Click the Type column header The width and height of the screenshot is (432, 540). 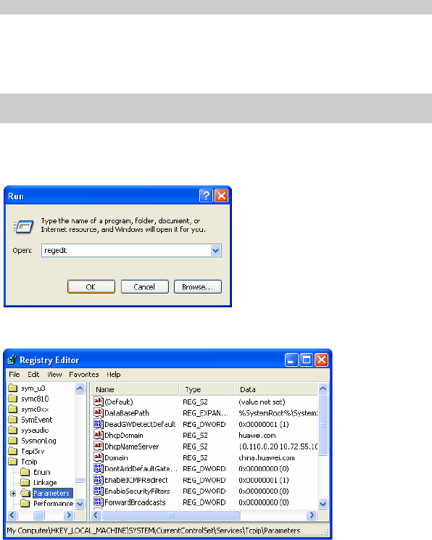[207, 389]
